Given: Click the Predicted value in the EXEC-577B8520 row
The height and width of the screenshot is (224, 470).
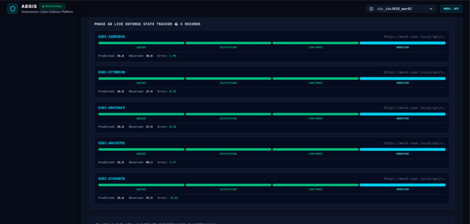Looking at the screenshot, I should 121,91.
